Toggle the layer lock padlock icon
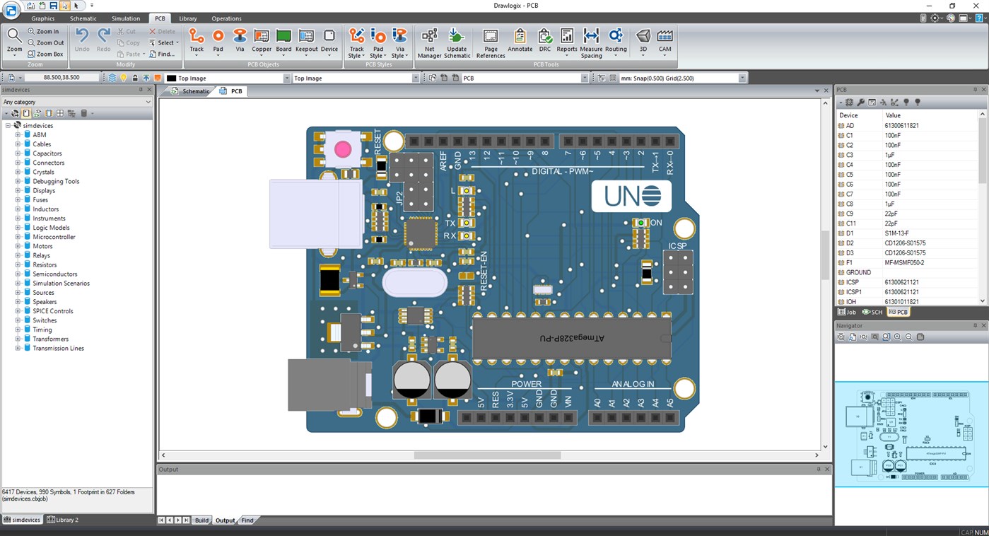Screen dimensions: 989x536 pos(134,78)
